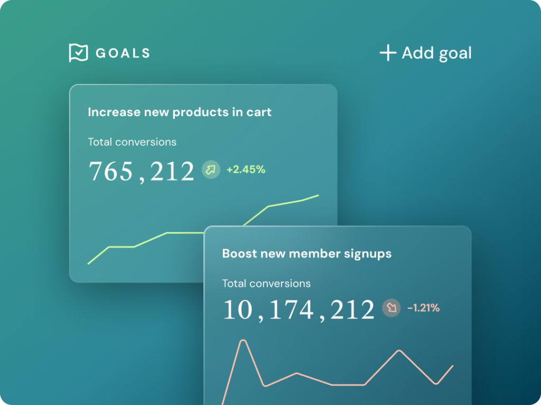Click the right end of salmon line chart
This screenshot has height=405, width=541.
click(x=452, y=365)
